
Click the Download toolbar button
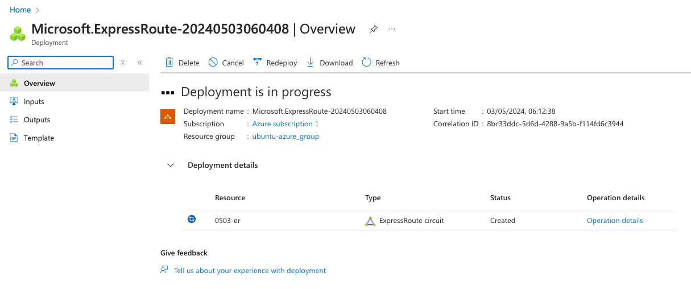tap(329, 63)
